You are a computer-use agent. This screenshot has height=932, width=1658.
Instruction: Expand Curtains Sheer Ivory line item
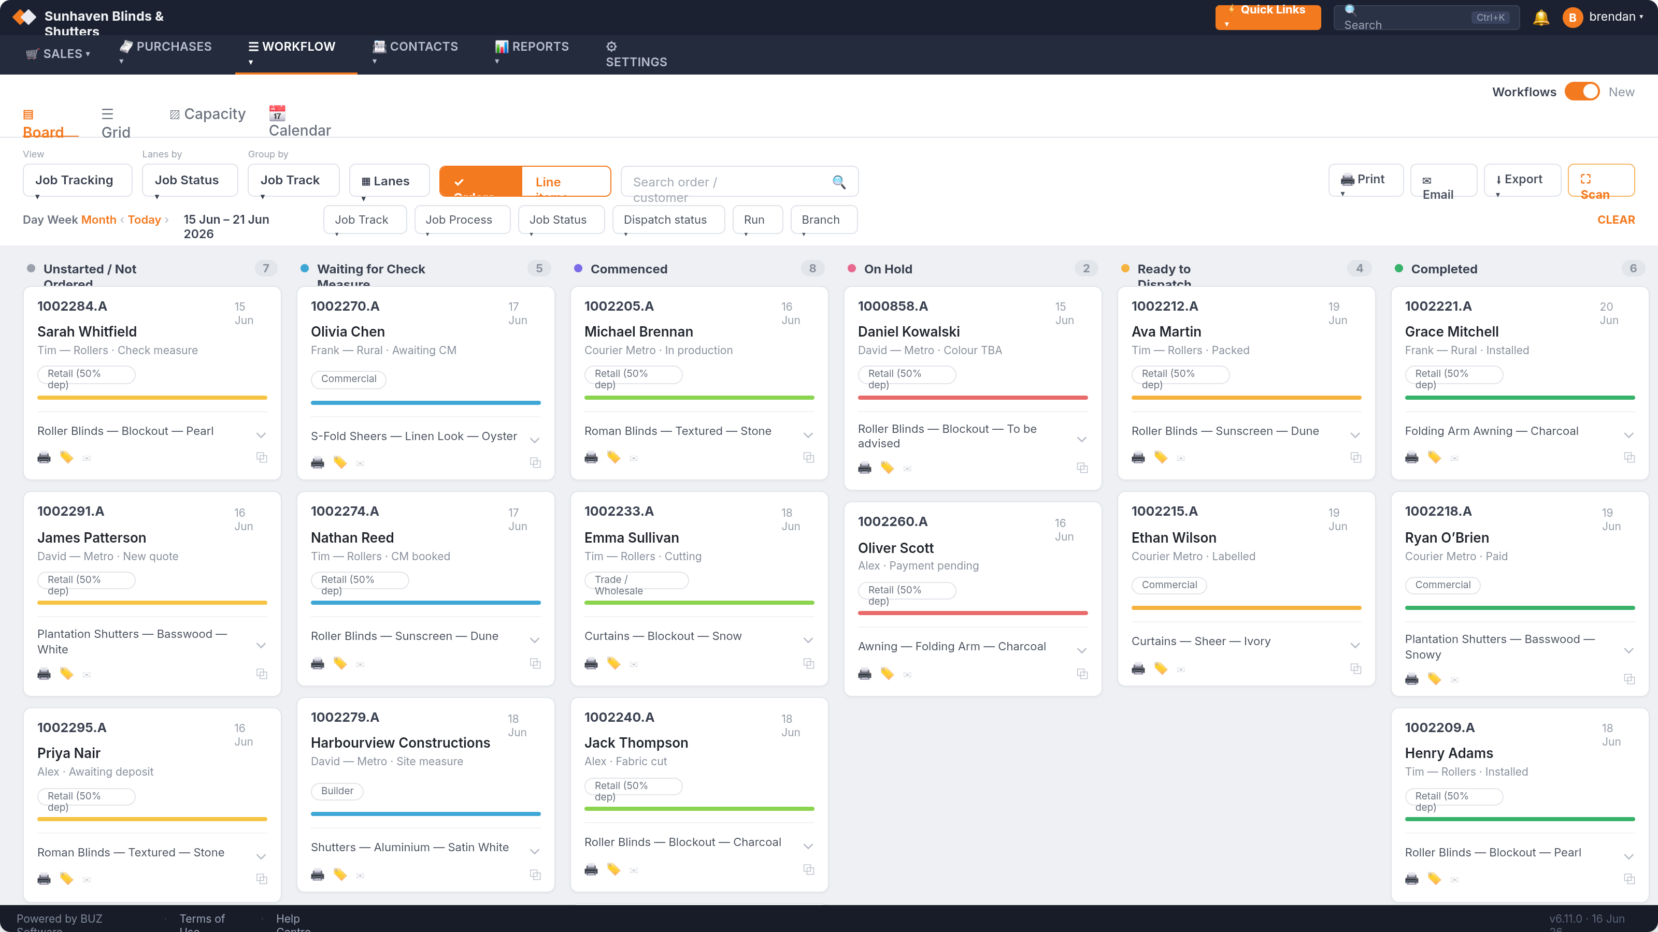pyautogui.click(x=1355, y=645)
